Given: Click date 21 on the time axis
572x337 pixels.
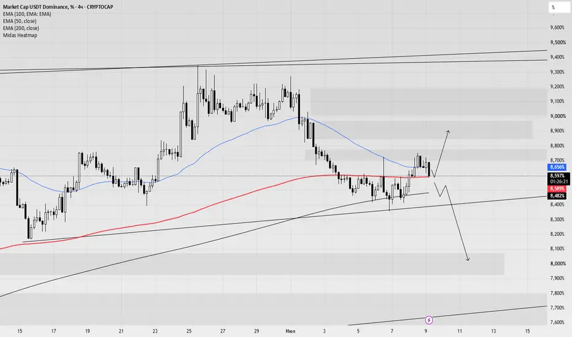Looking at the screenshot, I should (121, 331).
